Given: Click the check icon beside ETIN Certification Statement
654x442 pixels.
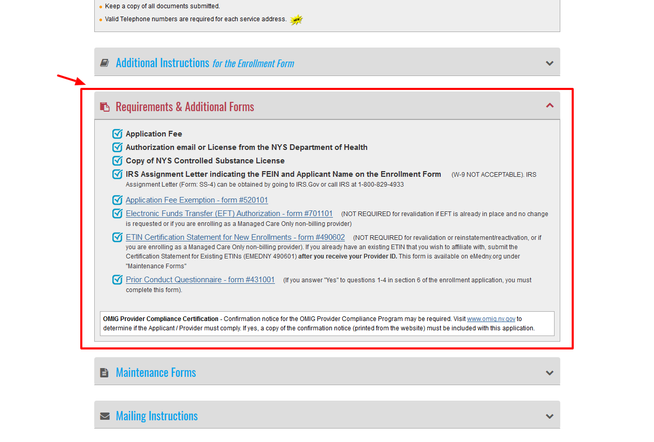Looking at the screenshot, I should pos(118,237).
